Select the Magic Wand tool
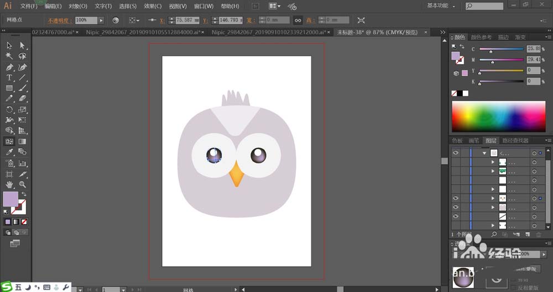The width and height of the screenshot is (553, 292). tap(9, 56)
